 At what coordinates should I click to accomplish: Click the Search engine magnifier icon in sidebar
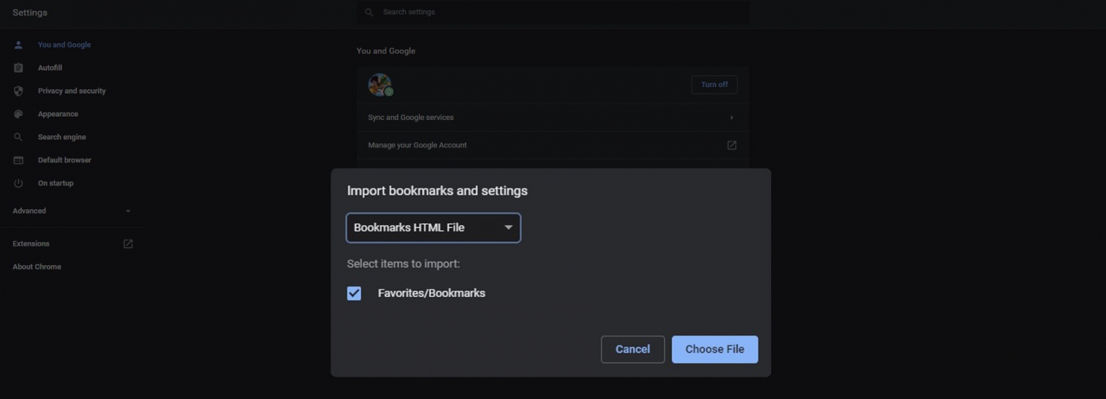tap(19, 137)
